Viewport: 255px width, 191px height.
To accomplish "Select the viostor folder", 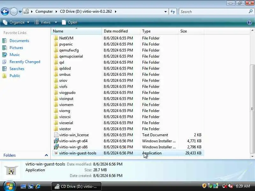I will 65,129.
